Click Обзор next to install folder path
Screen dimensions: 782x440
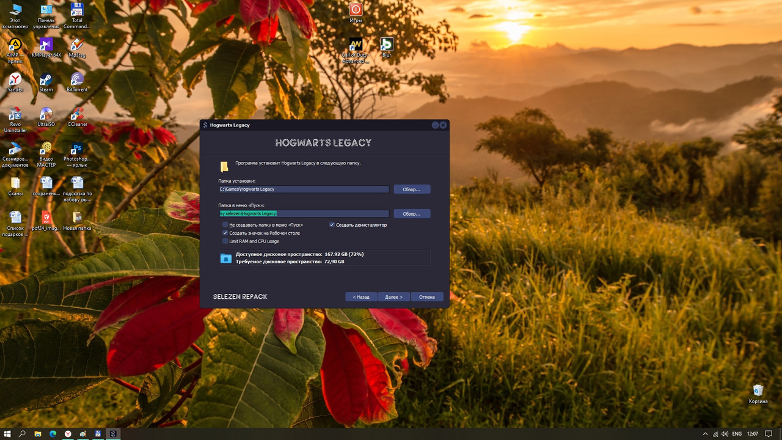point(412,189)
